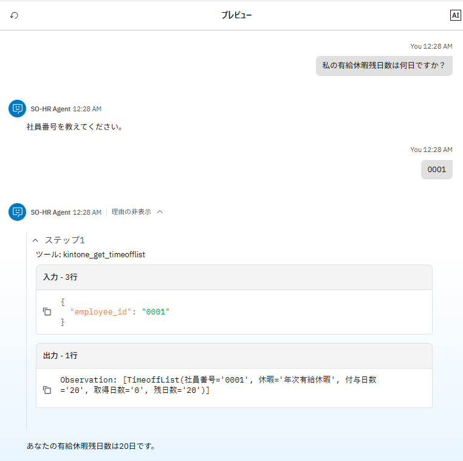Click the 入力 - 3行 header
This screenshot has height=461, width=463.
(x=60, y=277)
